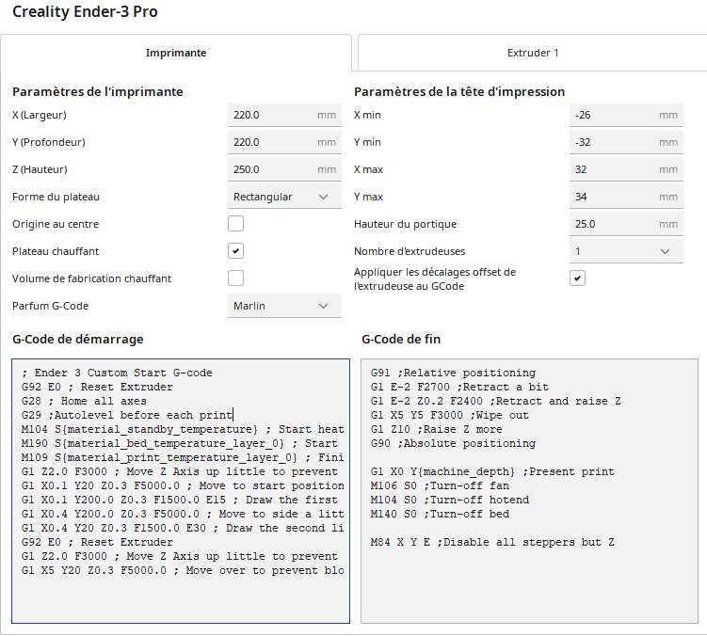Click the 'Move to start position' line

182,485
